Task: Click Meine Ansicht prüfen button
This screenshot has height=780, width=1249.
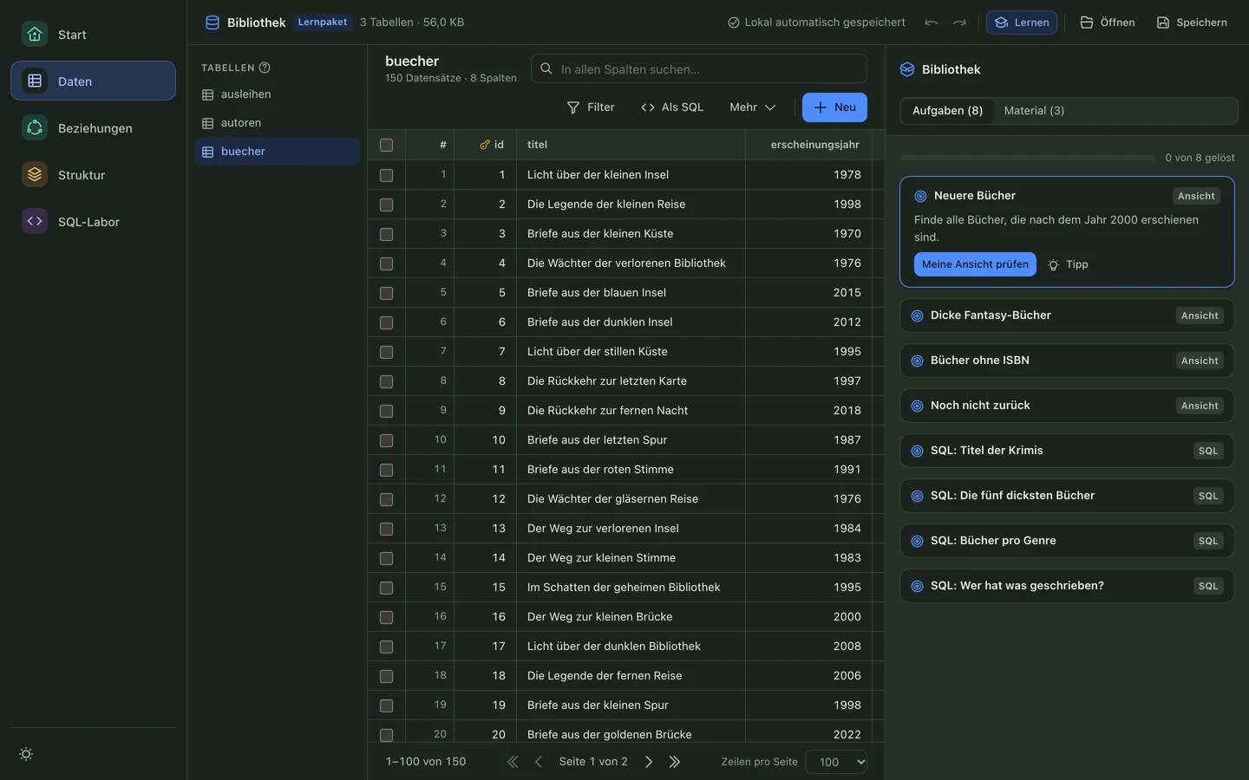Action: coord(975,264)
